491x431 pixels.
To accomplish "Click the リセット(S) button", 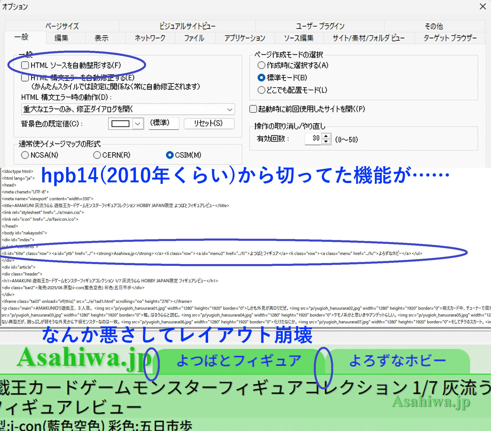I will (x=209, y=123).
